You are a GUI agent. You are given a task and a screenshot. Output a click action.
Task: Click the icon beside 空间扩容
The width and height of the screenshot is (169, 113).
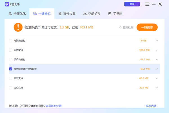coord(85,14)
